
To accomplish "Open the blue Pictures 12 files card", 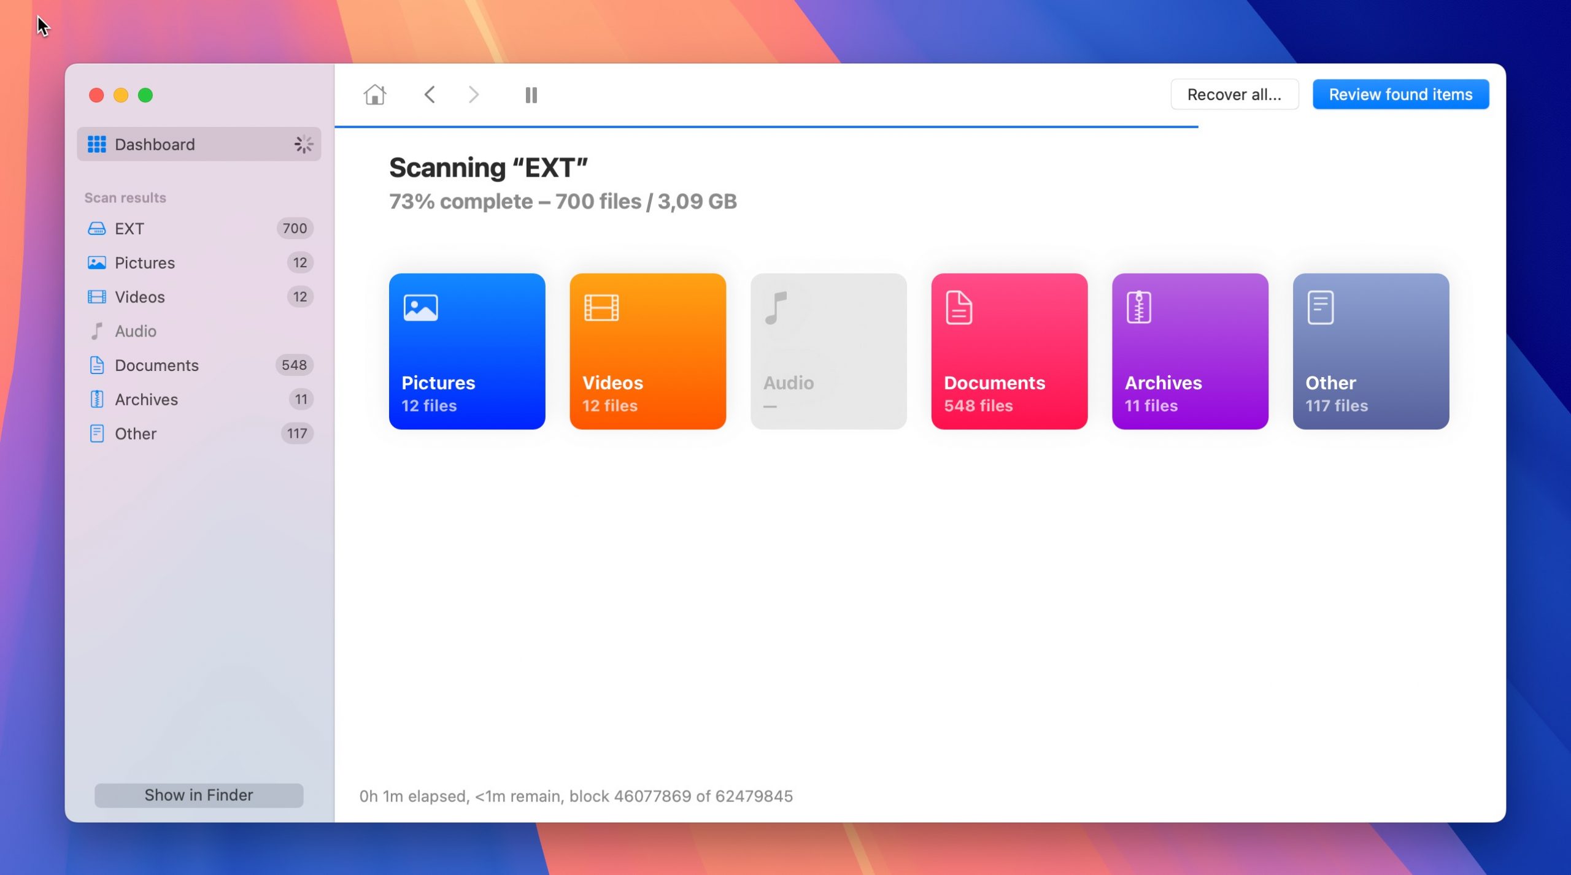I will point(467,351).
